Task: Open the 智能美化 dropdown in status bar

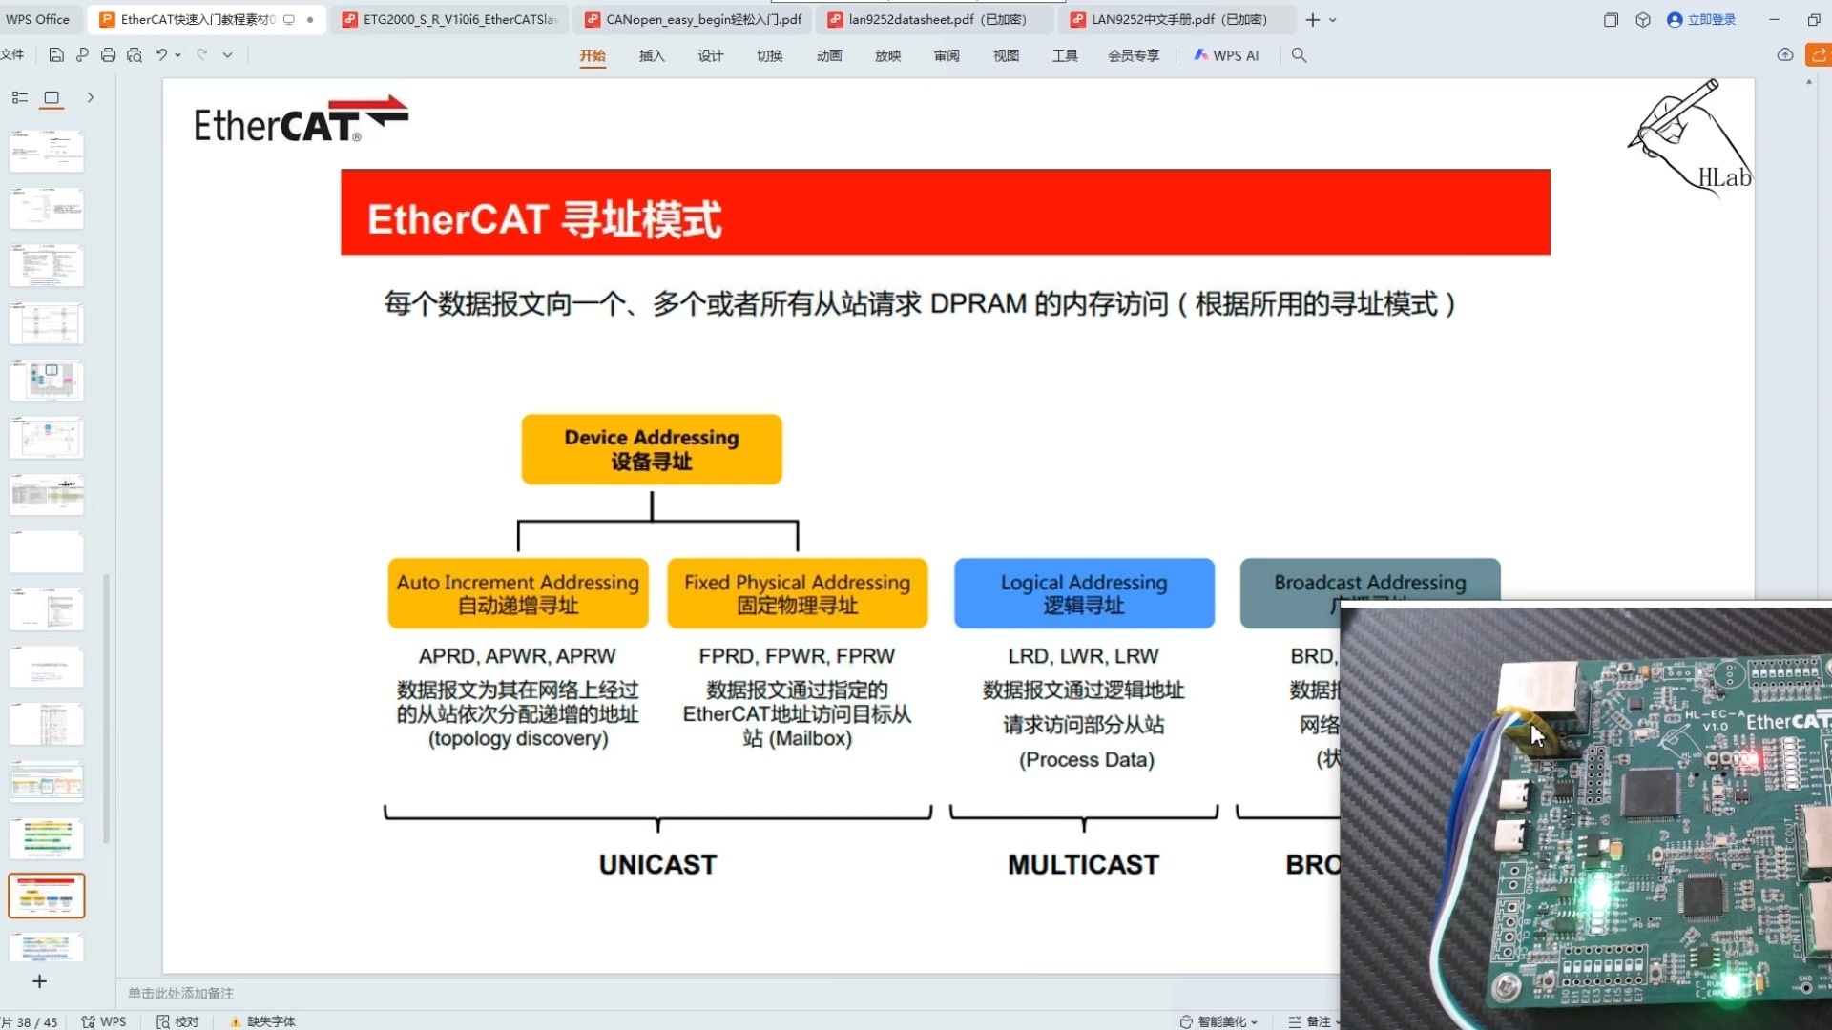Action: [1218, 1021]
